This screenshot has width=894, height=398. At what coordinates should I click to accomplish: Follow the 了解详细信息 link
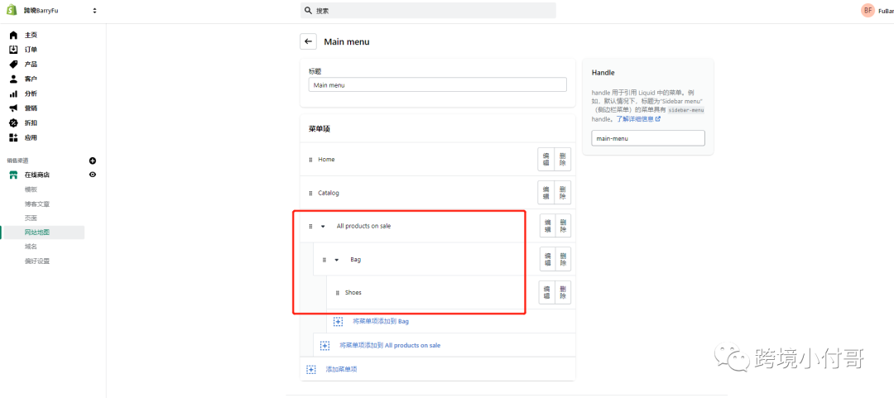click(638, 119)
